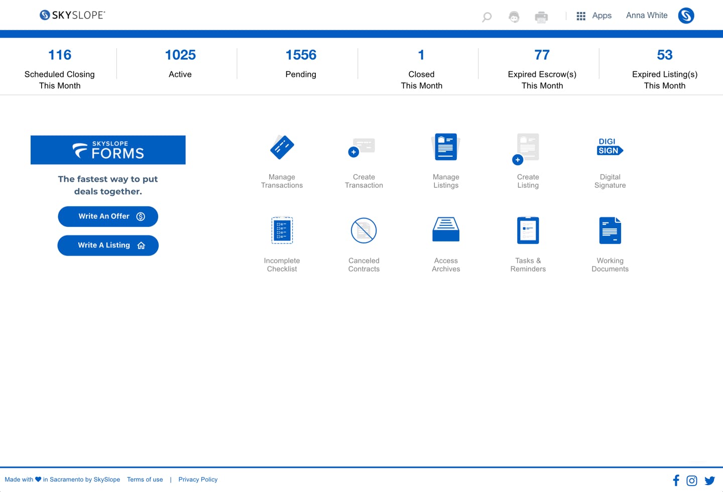Open the Create Listing icon

(x=526, y=149)
